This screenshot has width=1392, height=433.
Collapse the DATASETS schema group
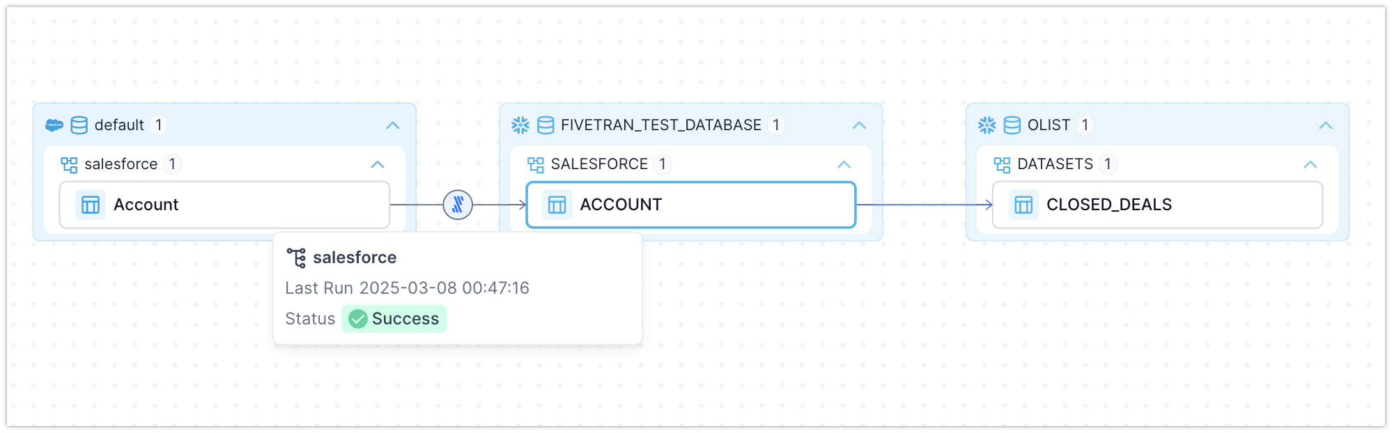[1310, 164]
